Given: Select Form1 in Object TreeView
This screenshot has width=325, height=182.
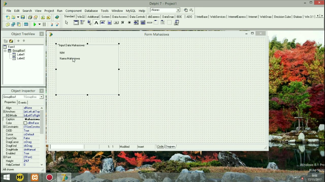Looking at the screenshot, I should pyautogui.click(x=11, y=47).
